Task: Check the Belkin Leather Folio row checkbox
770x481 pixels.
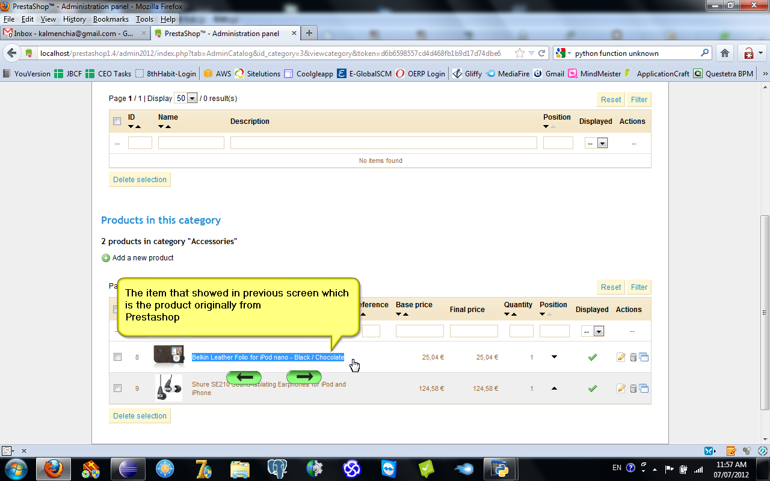Action: point(118,357)
